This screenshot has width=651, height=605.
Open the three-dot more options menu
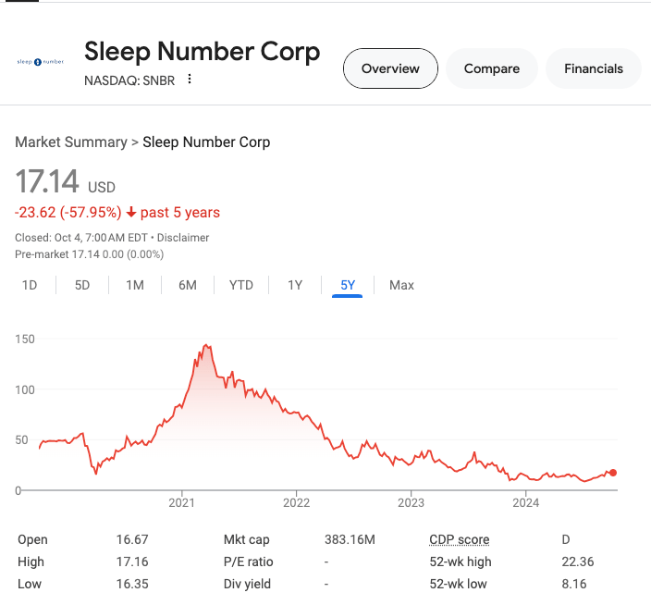coord(190,80)
